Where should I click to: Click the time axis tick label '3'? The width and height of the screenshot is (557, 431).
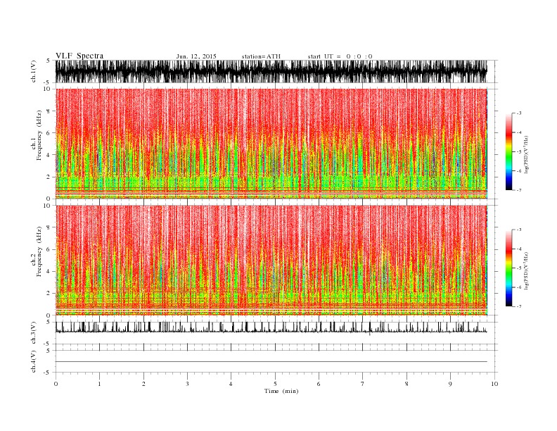pyautogui.click(x=187, y=384)
